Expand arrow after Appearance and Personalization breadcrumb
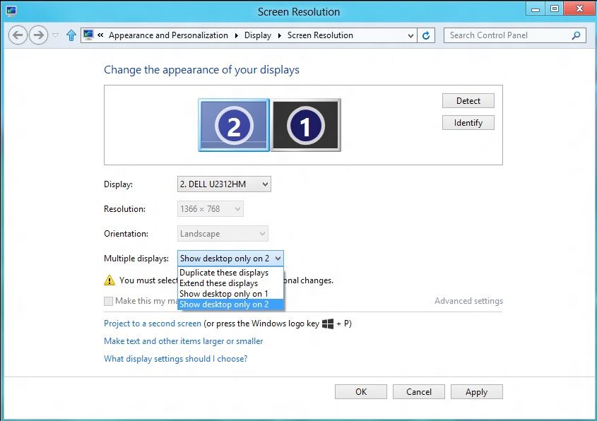The height and width of the screenshot is (421, 597). [x=237, y=35]
